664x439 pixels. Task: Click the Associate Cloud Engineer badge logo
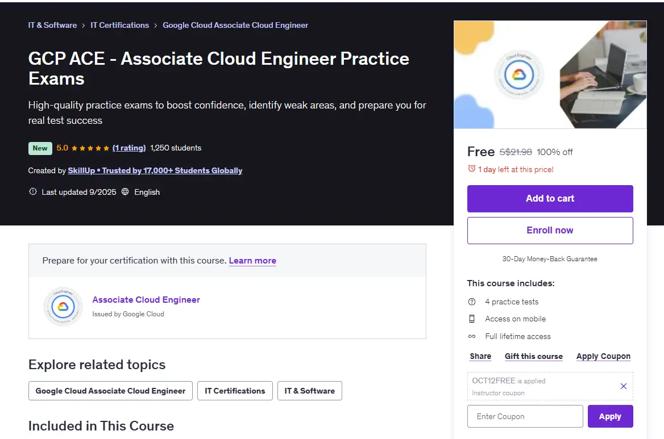point(63,307)
